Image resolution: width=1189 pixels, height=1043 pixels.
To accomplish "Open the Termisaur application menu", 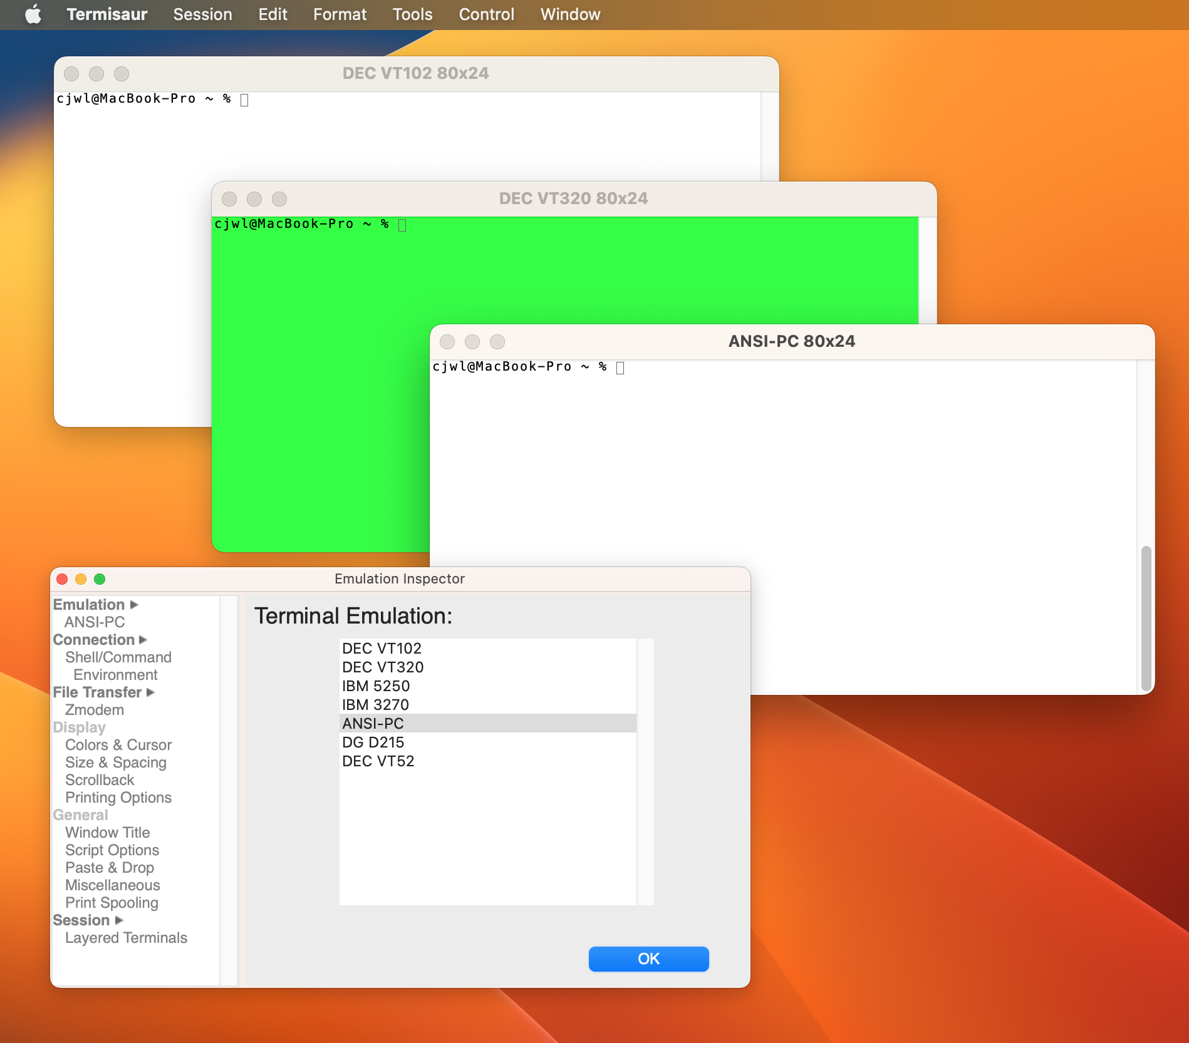I will click(107, 14).
